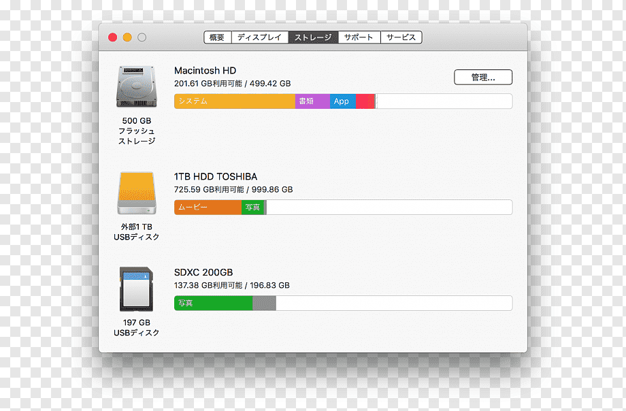Viewport: 626px width, 411px height.
Task: Close the window with the red button
Action: [x=112, y=37]
